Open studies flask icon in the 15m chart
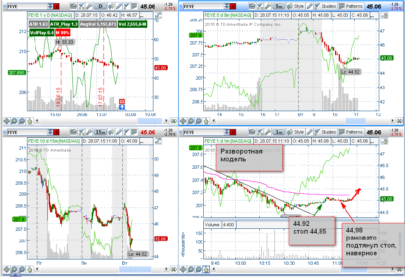Image resolution: width=405 pixels, height=277 pixels. tap(126, 132)
